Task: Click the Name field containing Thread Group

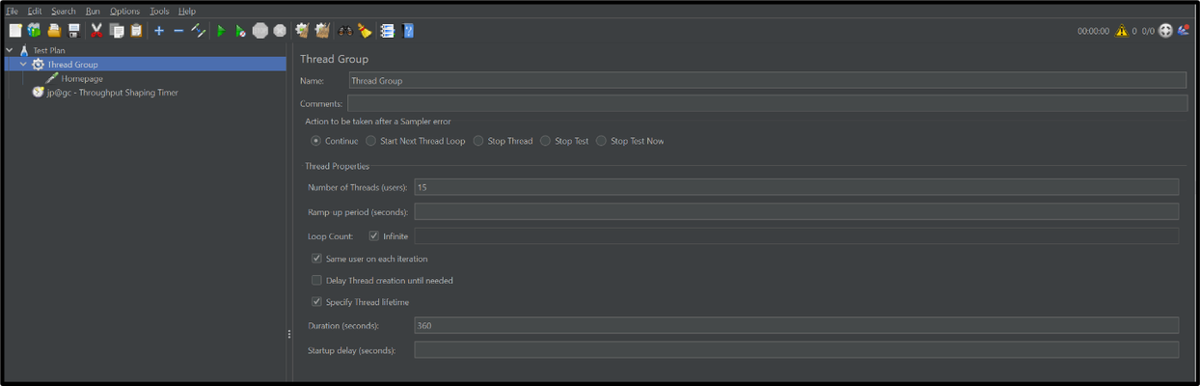Action: tap(767, 81)
